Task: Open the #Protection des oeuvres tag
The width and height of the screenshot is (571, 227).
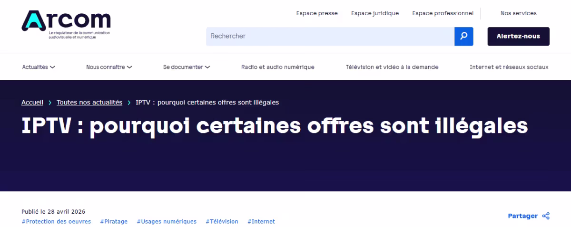Action: point(56,221)
